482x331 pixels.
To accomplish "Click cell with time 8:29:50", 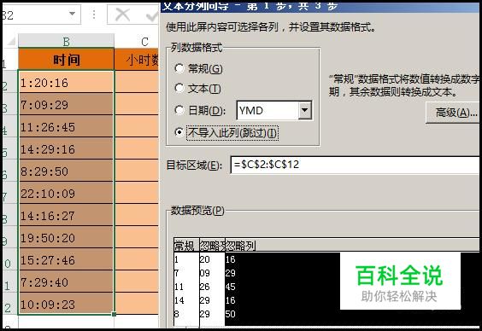I will [66, 171].
